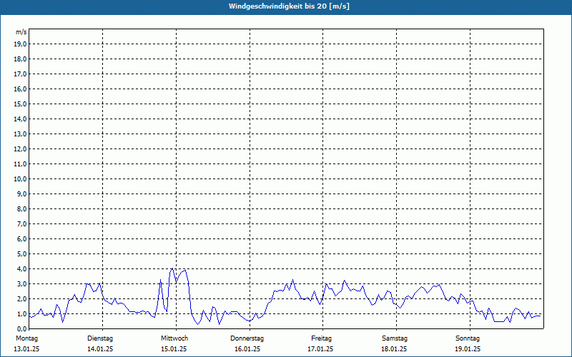Click the 'm/s' unit label

pos(21,32)
